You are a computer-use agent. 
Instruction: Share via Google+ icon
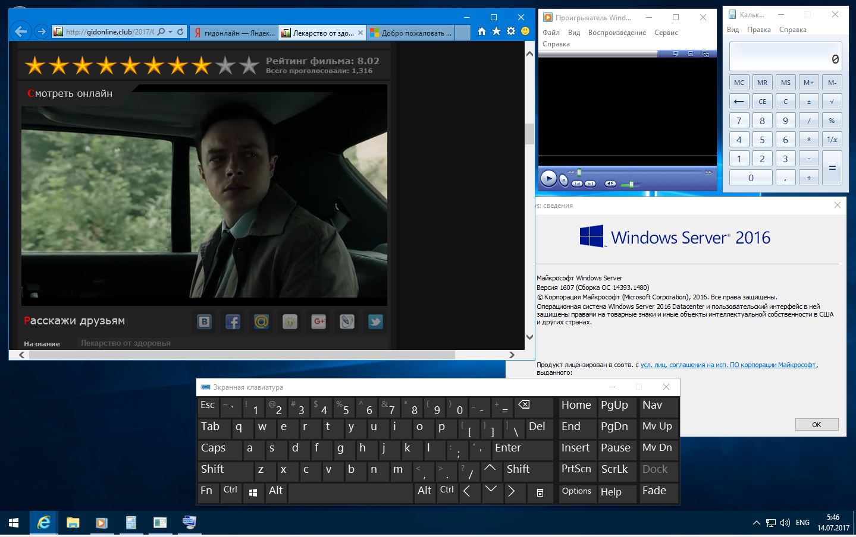318,322
